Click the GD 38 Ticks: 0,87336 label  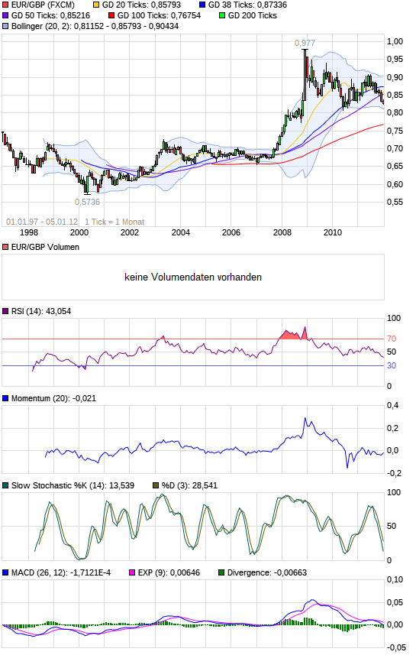[x=247, y=5]
